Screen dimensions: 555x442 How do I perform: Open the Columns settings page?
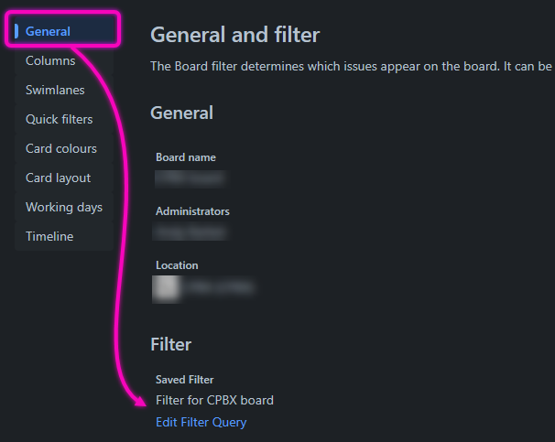[x=50, y=61]
